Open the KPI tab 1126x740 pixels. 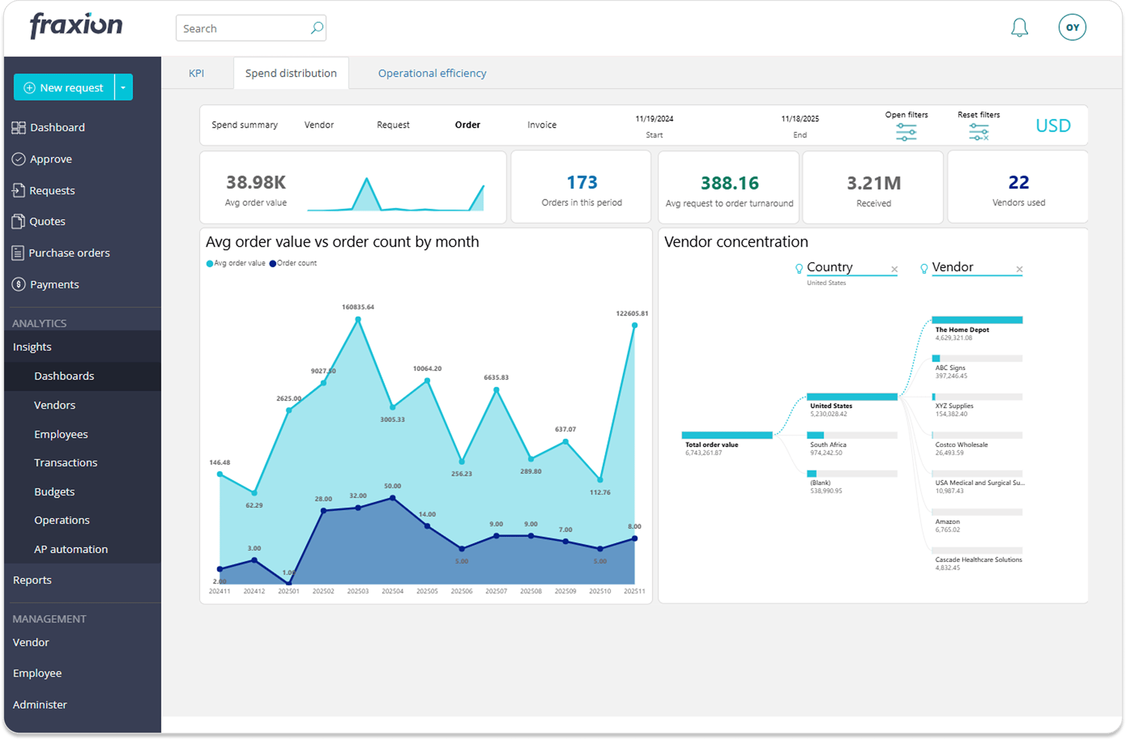[196, 73]
